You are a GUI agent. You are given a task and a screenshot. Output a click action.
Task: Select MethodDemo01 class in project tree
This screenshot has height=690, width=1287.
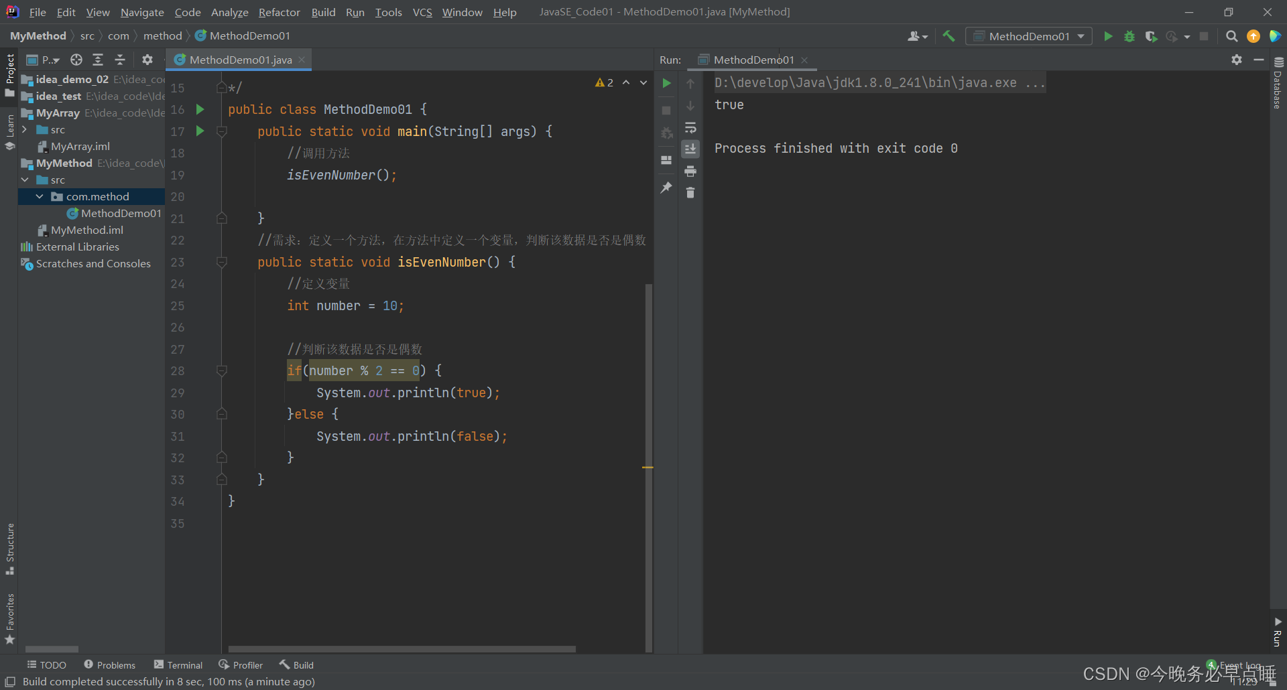(x=114, y=213)
